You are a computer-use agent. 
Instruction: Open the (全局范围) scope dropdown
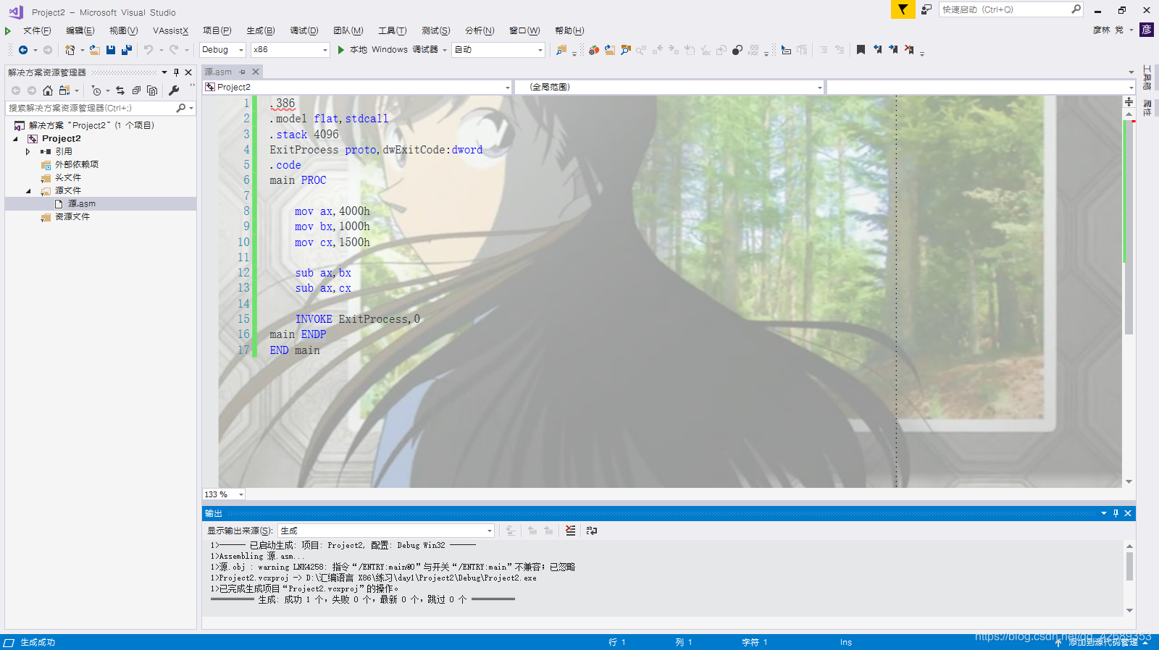[x=670, y=87]
